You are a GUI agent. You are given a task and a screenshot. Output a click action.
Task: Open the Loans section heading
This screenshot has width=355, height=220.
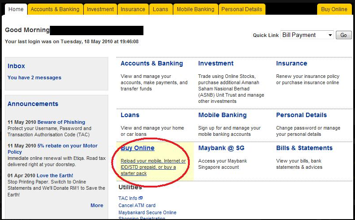click(130, 115)
